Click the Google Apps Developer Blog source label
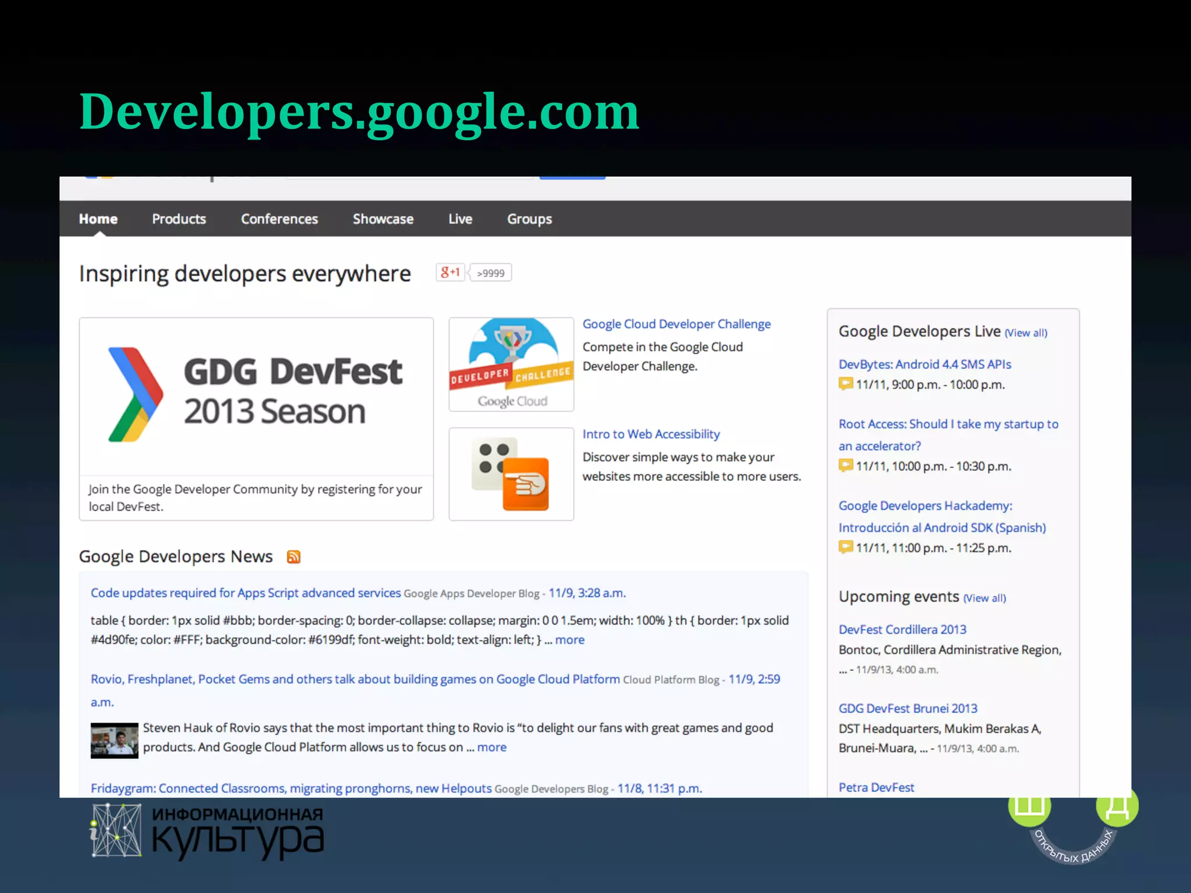1191x893 pixels. 472,594
